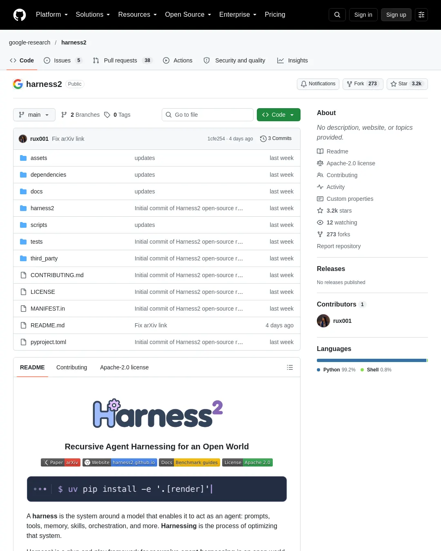Switch to the Security and quality tab
441x551 pixels.
point(234,60)
